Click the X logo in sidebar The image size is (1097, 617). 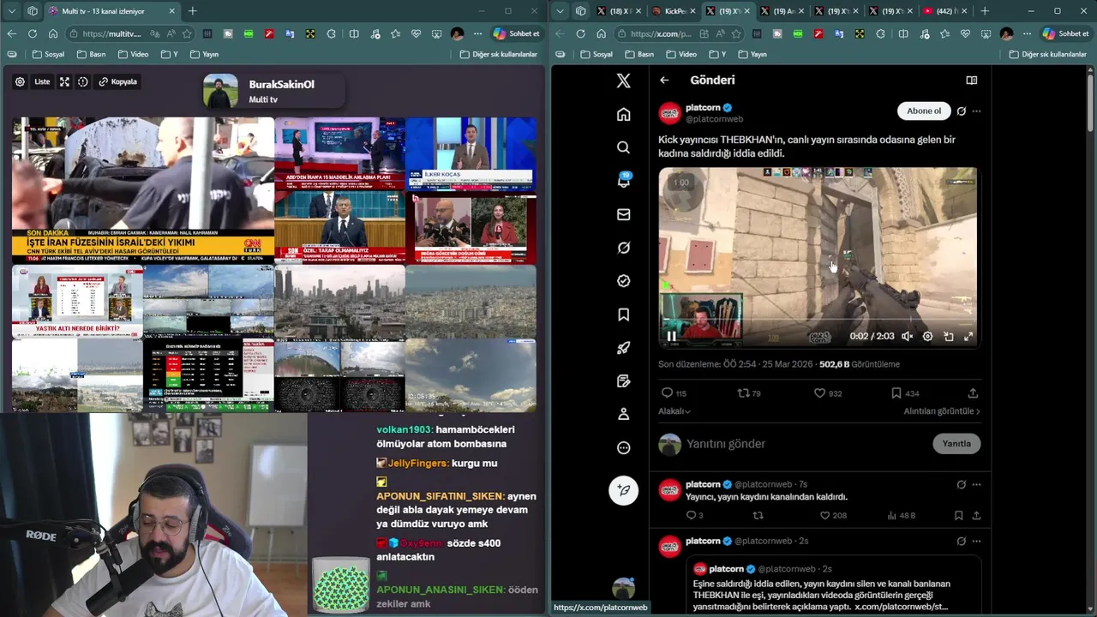coord(623,81)
